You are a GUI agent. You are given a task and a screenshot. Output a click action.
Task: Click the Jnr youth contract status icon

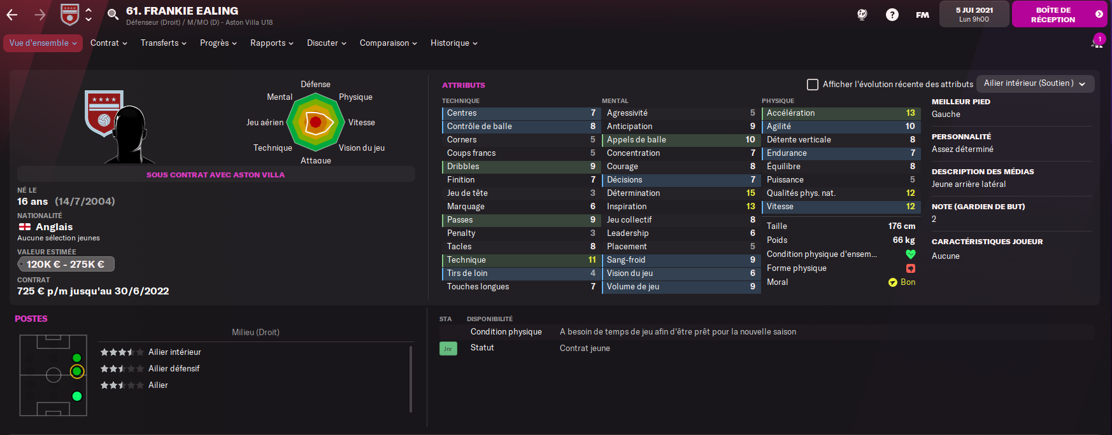click(448, 349)
